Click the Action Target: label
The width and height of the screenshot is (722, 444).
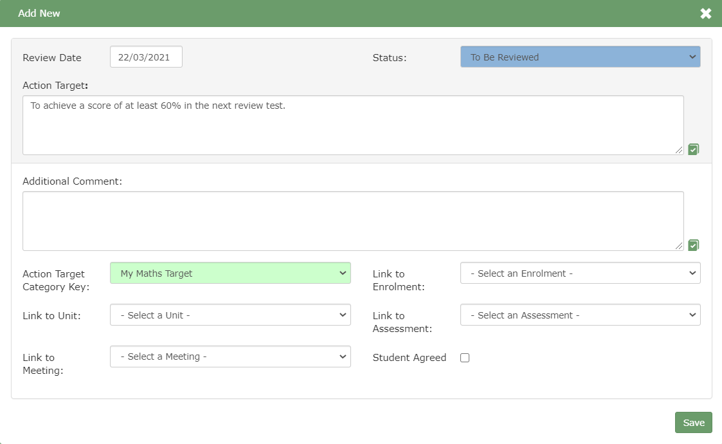click(55, 86)
